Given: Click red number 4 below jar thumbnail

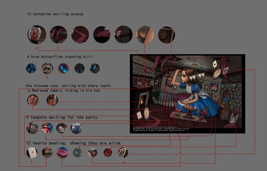Looking at the screenshot, I should [x=36, y=48].
